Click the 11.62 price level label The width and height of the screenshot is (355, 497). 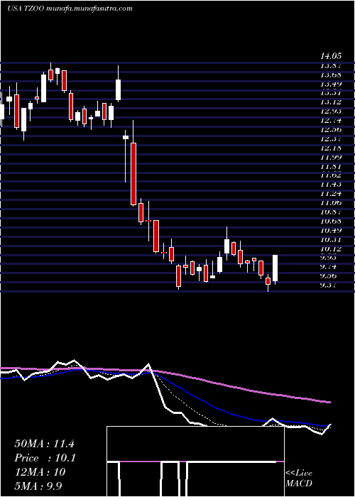331,175
